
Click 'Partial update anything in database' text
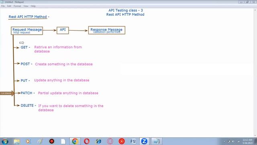point(68,93)
